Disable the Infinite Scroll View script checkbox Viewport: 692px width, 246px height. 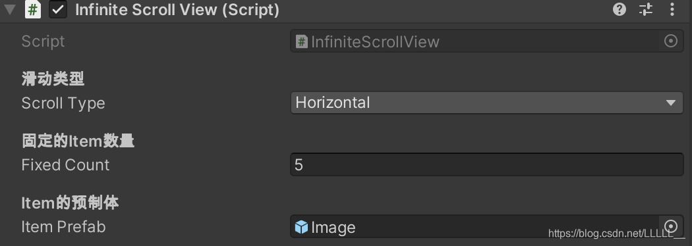click(x=58, y=9)
